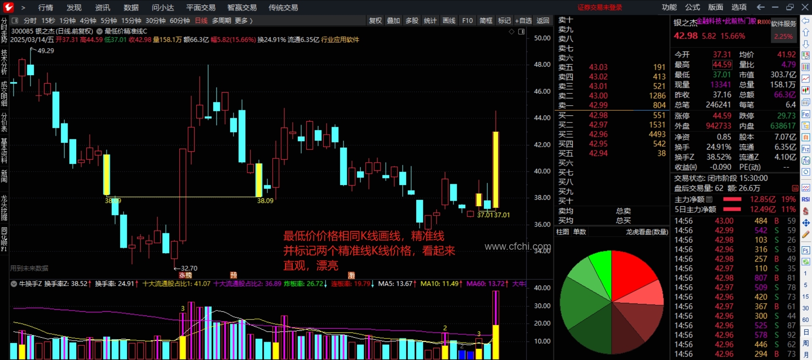The image size is (812, 360).
Task: Open the trend line chart sidebar icon
Action: (x=806, y=79)
